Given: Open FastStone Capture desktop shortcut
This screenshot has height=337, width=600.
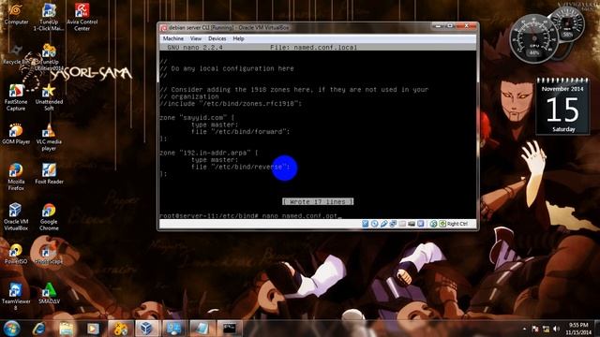Looking at the screenshot, I should click(x=16, y=97).
